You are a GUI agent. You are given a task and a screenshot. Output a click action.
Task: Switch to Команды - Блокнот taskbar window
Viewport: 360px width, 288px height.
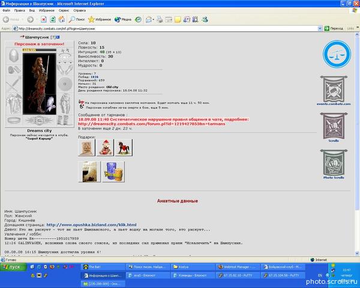[193, 275]
